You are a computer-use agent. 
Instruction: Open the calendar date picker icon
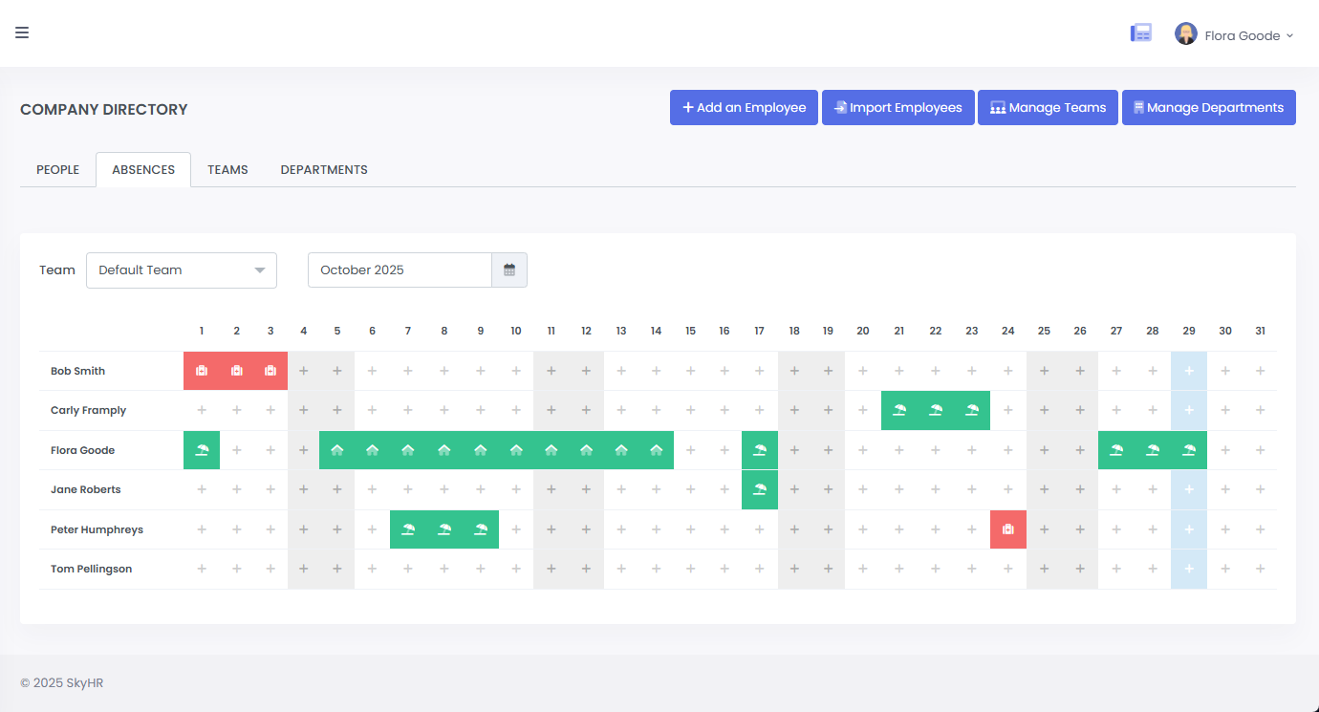coord(509,270)
